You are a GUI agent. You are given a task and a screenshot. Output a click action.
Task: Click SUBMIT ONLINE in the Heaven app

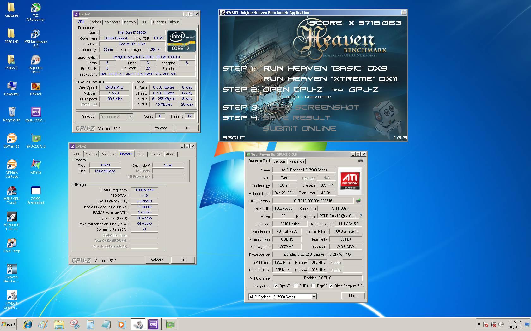tap(299, 129)
